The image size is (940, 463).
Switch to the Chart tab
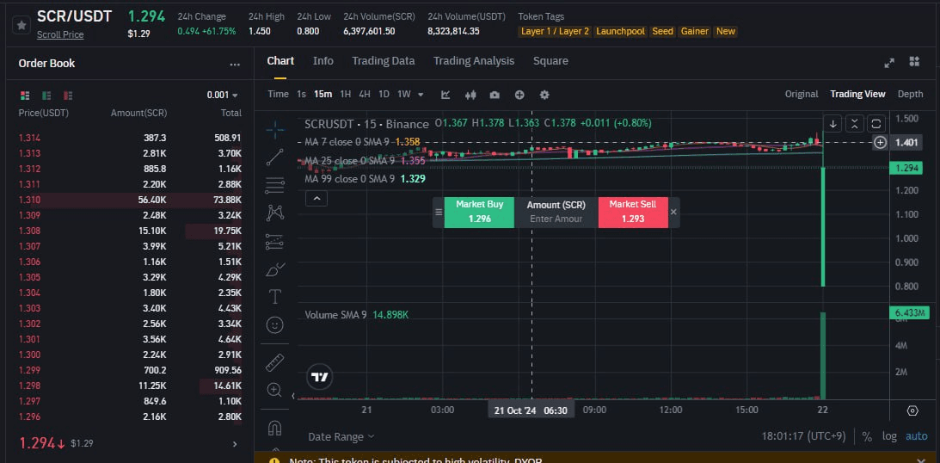pyautogui.click(x=280, y=60)
